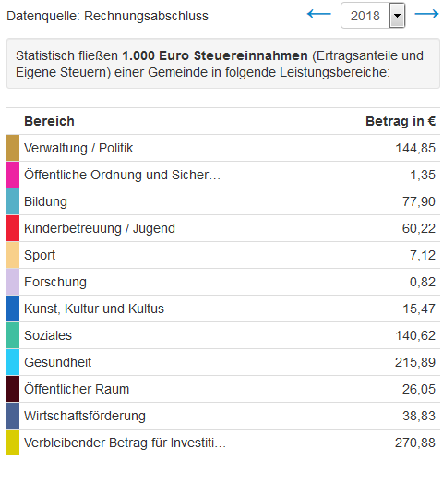Select the Kinderbetreuung / Jugend row
This screenshot has width=443, height=485.
[x=223, y=228]
